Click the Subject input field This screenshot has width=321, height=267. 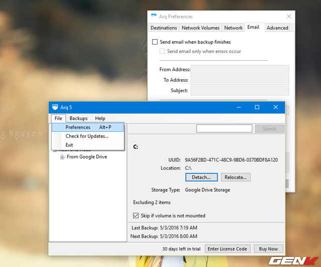click(240, 91)
